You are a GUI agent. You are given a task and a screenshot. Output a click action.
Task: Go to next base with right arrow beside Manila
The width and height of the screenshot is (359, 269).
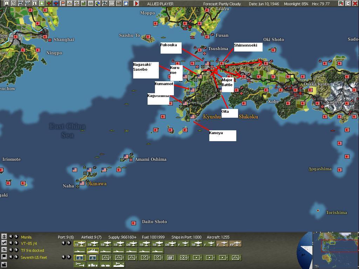(16, 236)
